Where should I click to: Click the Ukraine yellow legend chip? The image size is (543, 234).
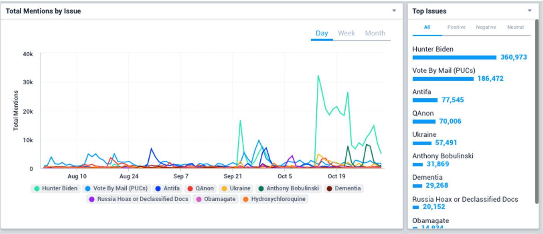[236, 189]
